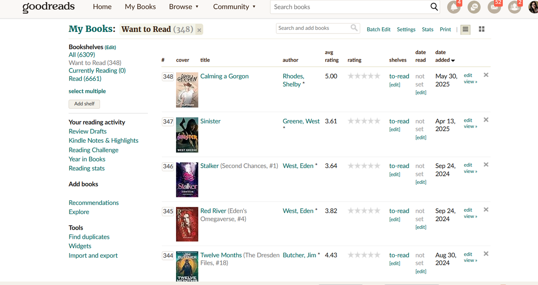Edit bookshelves via the (Edit) link
Viewport: 538px width, 285px height.
111,47
